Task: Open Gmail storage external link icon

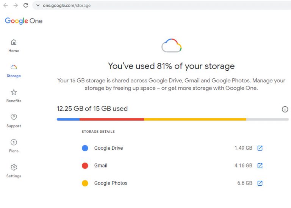Action: click(260, 166)
